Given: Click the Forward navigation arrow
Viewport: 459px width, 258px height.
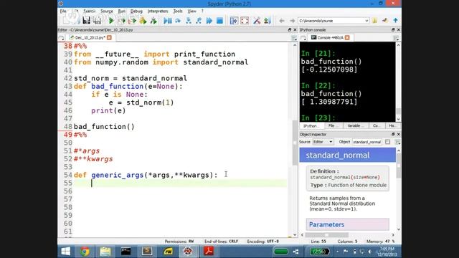Looking at the screenshot, I should 292,21.
